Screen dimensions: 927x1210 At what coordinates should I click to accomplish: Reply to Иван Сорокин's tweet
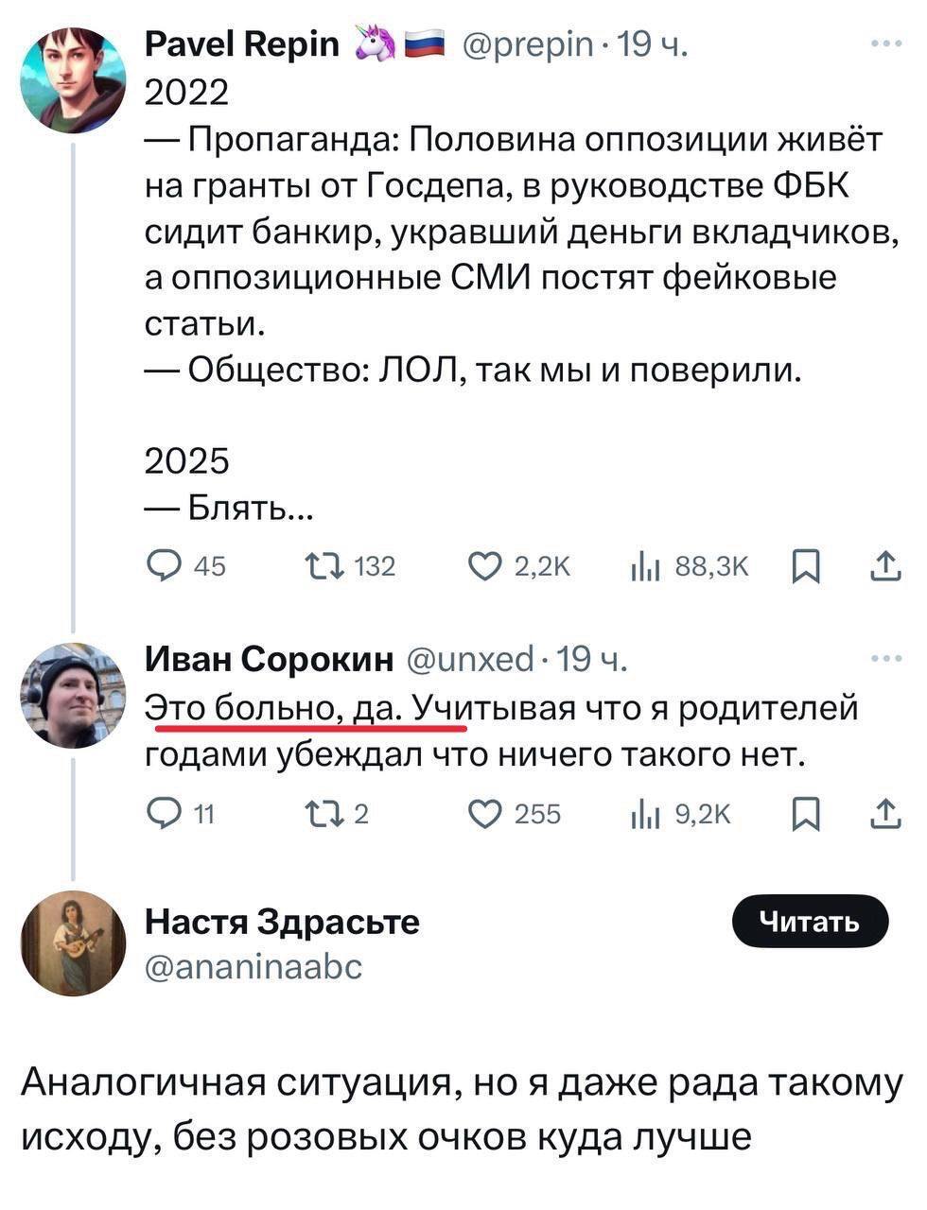(163, 813)
